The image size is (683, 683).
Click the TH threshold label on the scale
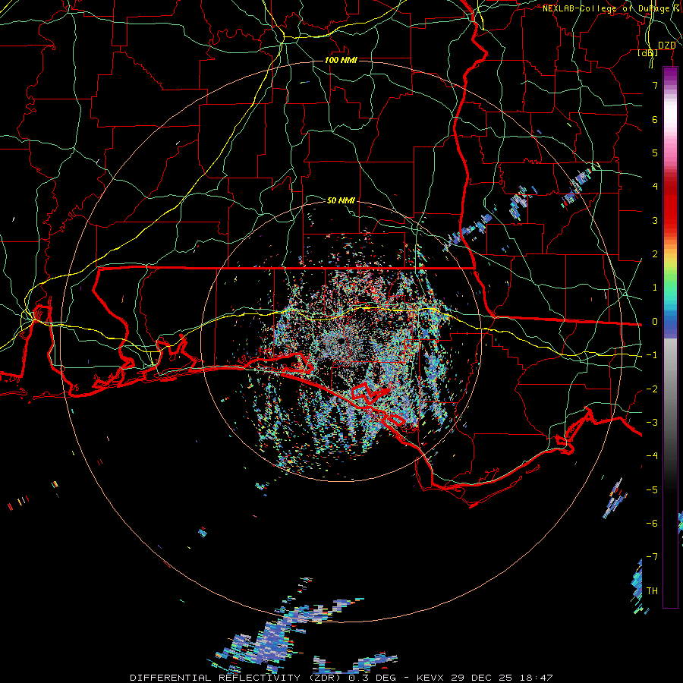pyautogui.click(x=652, y=591)
